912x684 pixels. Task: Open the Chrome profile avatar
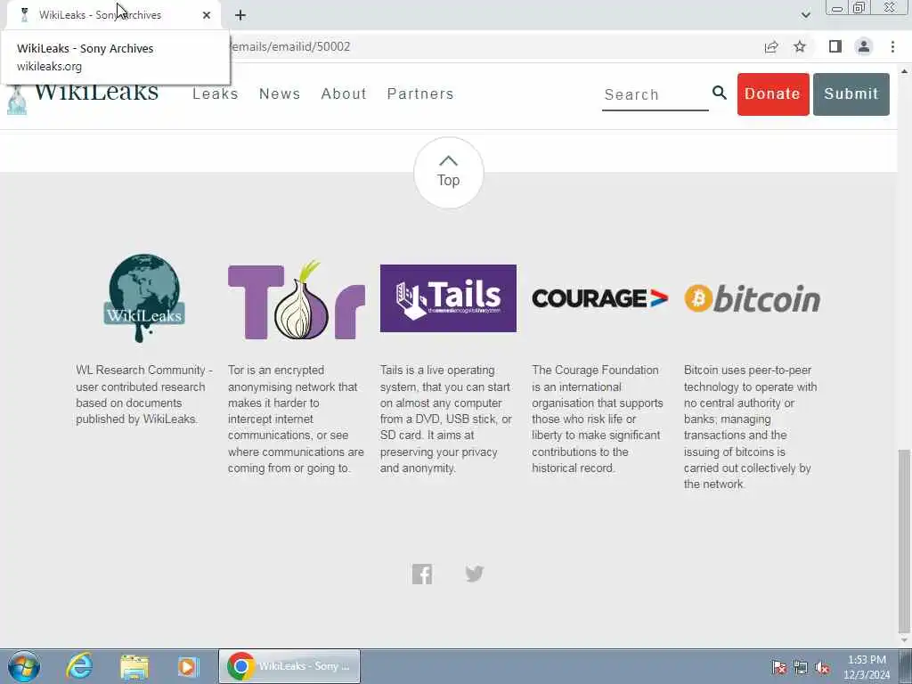pyautogui.click(x=864, y=46)
